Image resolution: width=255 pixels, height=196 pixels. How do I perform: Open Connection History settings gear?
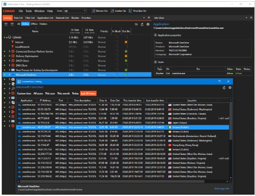point(230,88)
